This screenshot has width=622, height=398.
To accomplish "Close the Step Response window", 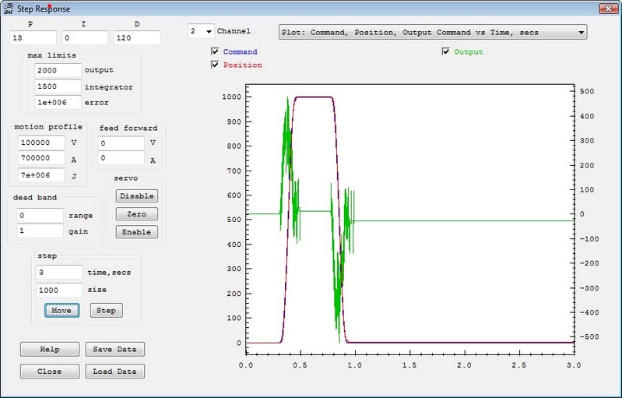I will 607,9.
